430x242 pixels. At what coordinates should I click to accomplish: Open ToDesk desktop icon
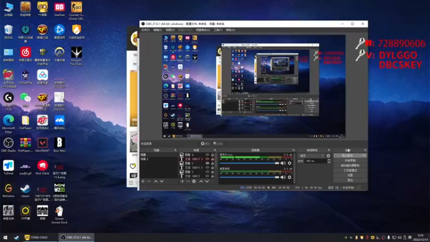click(x=9, y=168)
